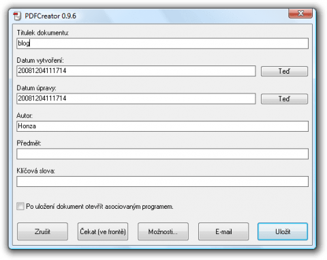Click the PDFCreator icon in title bar
The image size is (327, 260).
point(17,16)
